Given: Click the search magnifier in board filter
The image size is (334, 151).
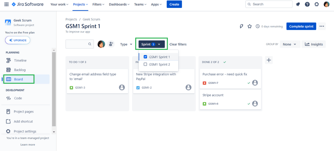Looking at the screenshot, I should coord(90,44).
